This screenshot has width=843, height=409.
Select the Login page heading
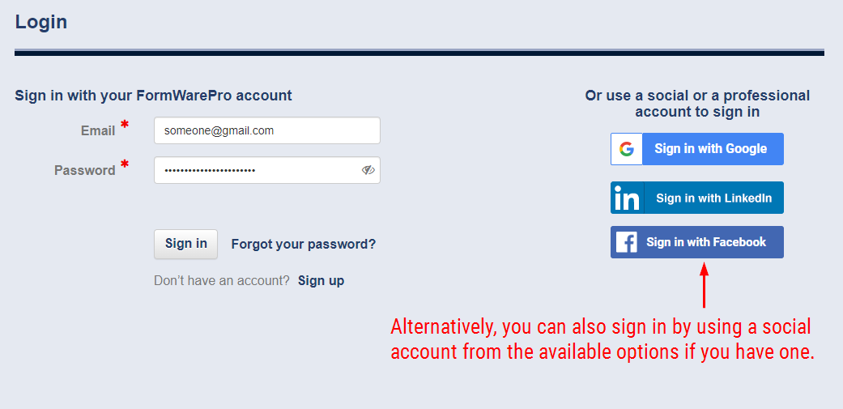click(40, 23)
